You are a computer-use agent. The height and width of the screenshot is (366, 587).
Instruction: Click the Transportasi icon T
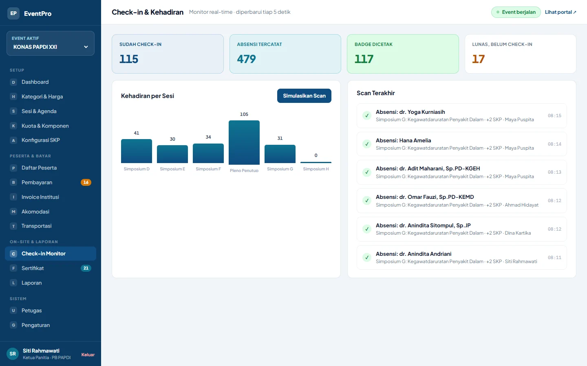(13, 226)
